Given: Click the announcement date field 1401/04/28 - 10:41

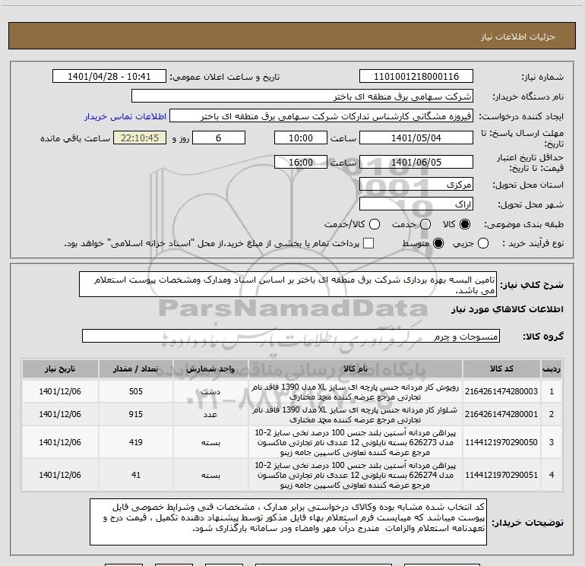Looking at the screenshot, I should pyautogui.click(x=109, y=77).
